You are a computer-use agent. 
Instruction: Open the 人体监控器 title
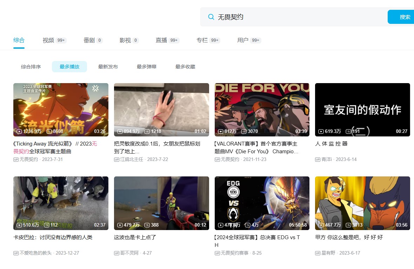331,143
